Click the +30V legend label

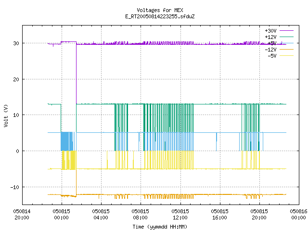(270, 31)
